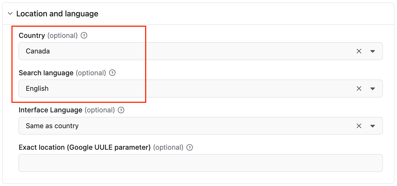Click the Location and language section header
Image resolution: width=397 pixels, height=186 pixels.
point(57,13)
